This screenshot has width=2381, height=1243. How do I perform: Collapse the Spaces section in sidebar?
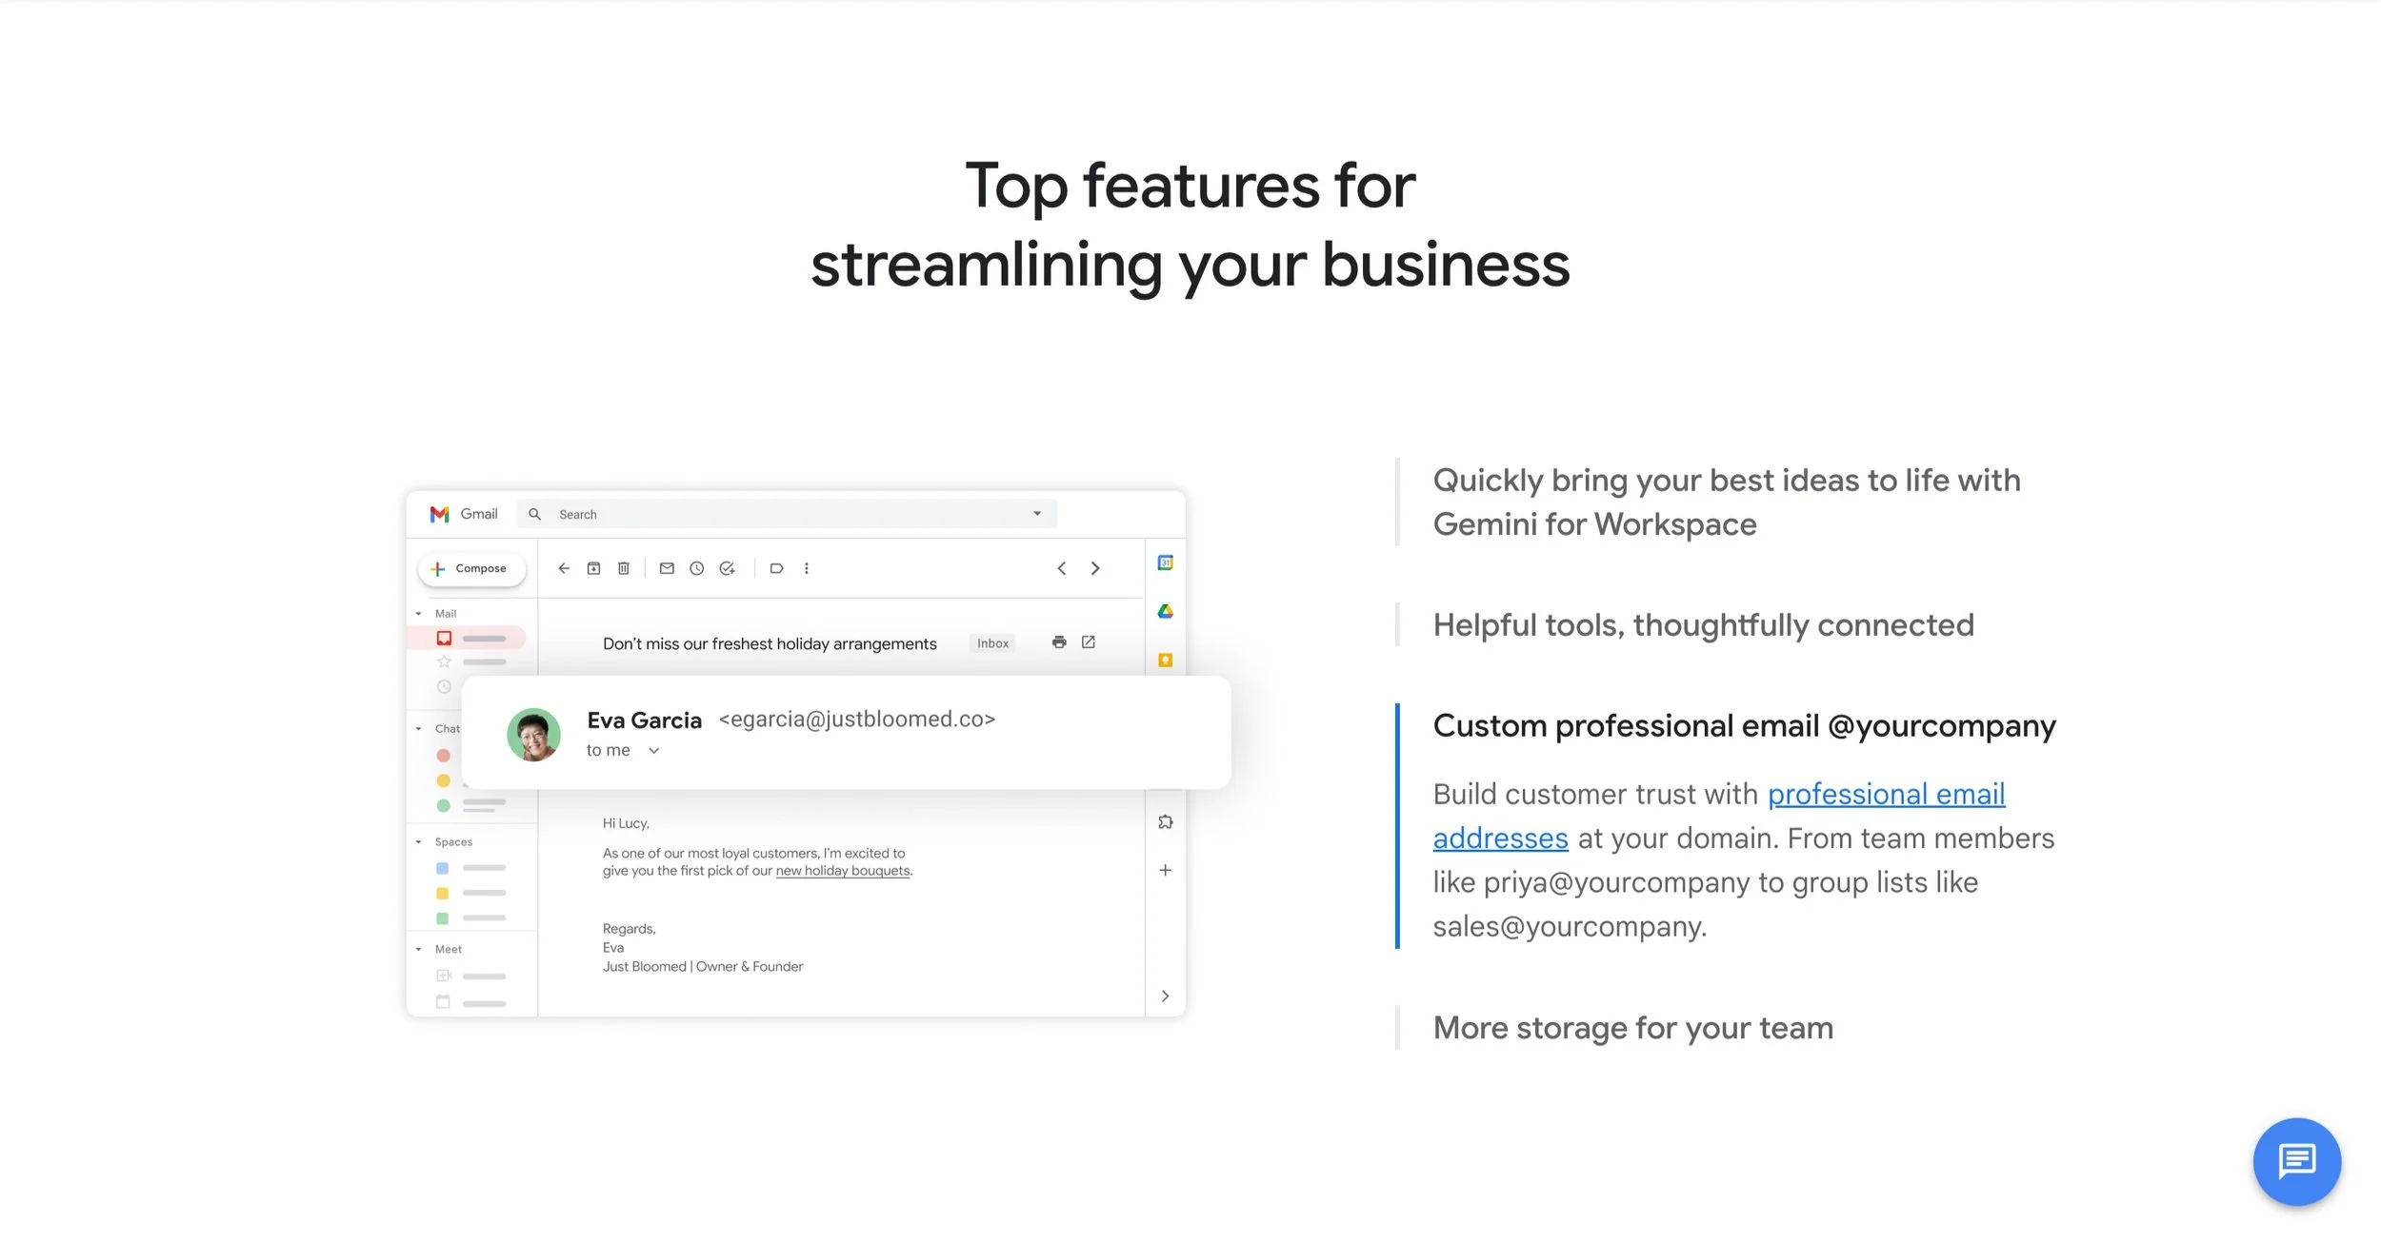coord(419,842)
